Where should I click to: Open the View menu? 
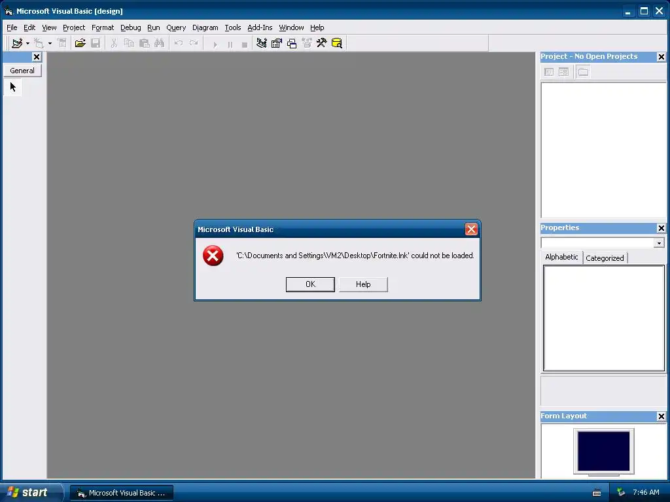click(x=49, y=27)
